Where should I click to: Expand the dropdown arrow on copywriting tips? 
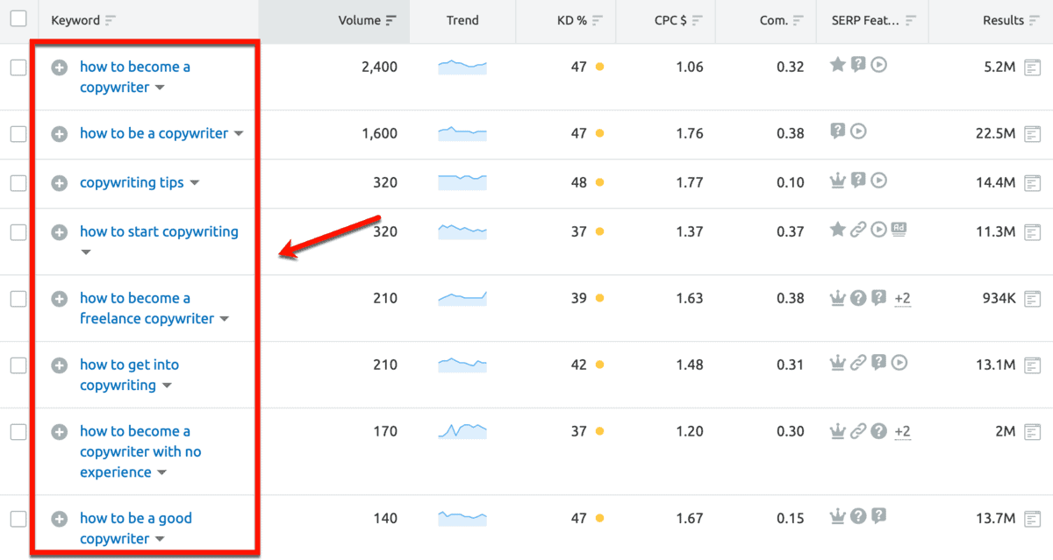coord(194,183)
